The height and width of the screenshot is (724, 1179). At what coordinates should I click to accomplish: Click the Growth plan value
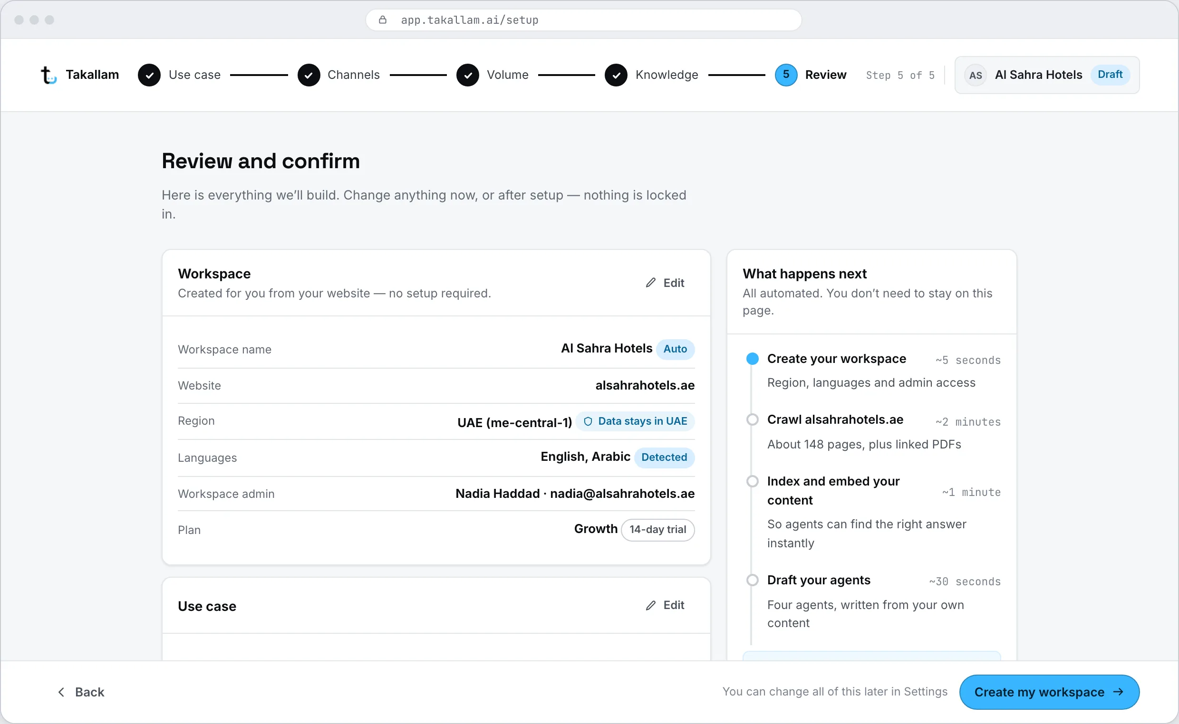pyautogui.click(x=596, y=529)
